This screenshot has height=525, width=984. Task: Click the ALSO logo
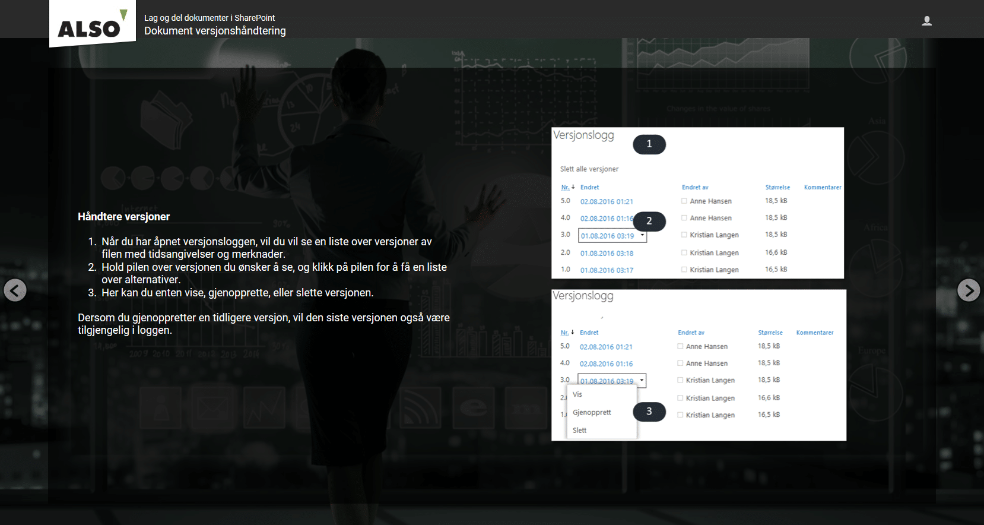tap(92, 25)
